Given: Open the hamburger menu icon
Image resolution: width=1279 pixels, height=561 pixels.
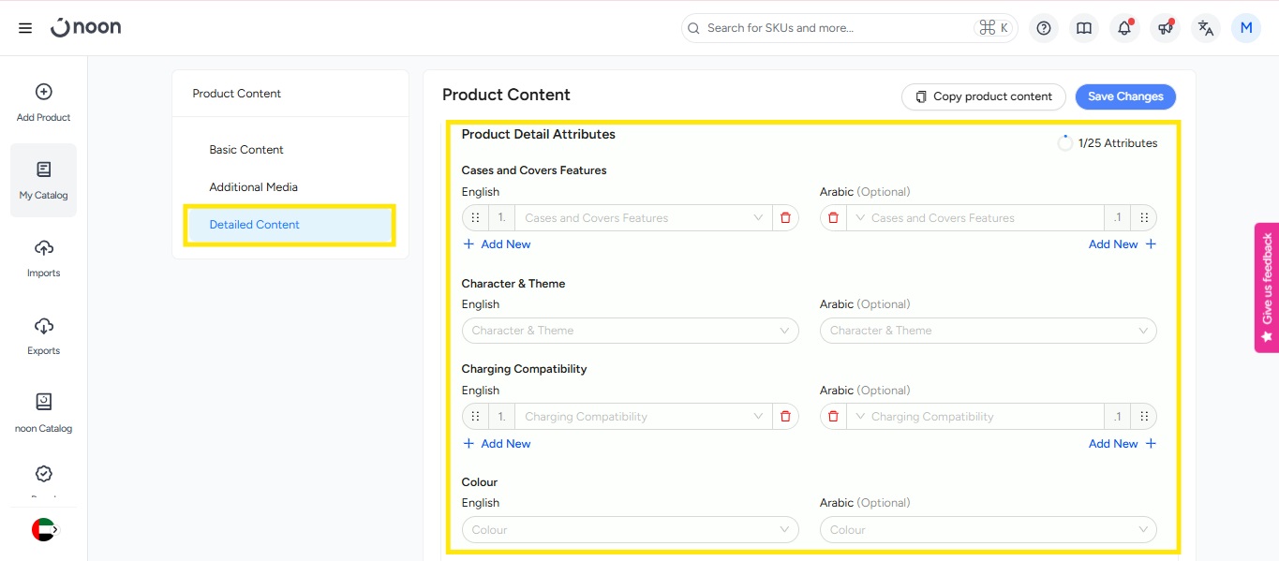Looking at the screenshot, I should click(x=25, y=28).
